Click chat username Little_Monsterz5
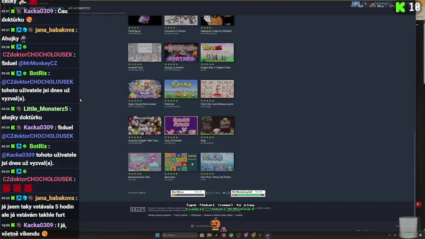 pos(45,109)
